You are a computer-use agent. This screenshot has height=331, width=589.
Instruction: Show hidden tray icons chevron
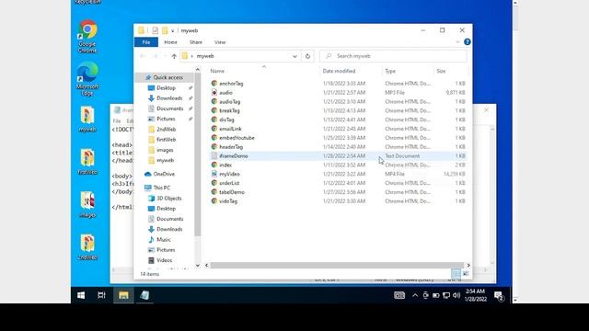(x=415, y=295)
